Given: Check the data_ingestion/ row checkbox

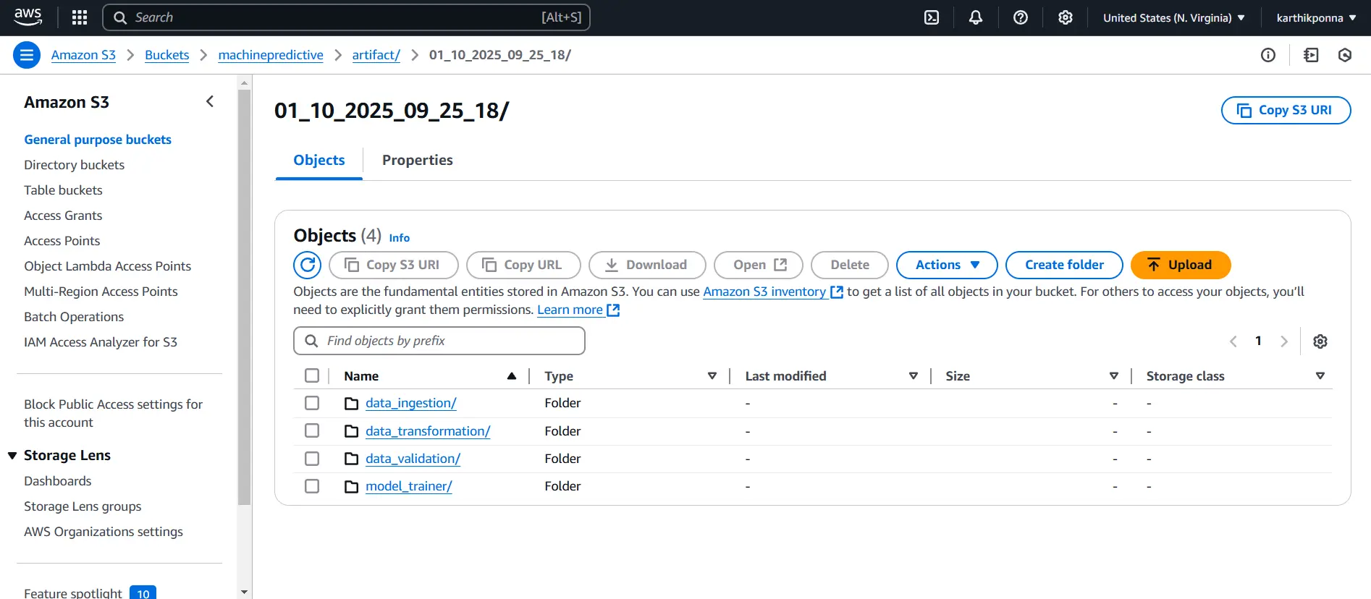Looking at the screenshot, I should [x=312, y=403].
